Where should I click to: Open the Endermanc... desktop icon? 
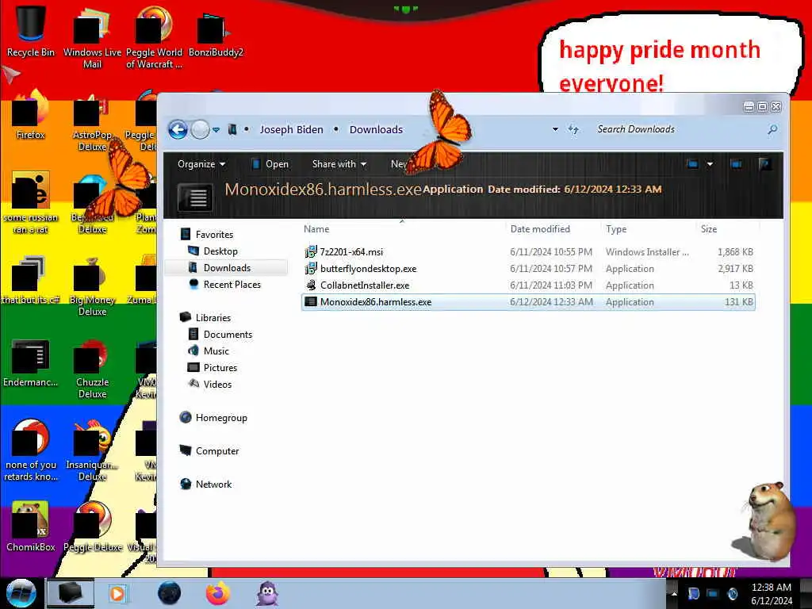[x=31, y=362]
